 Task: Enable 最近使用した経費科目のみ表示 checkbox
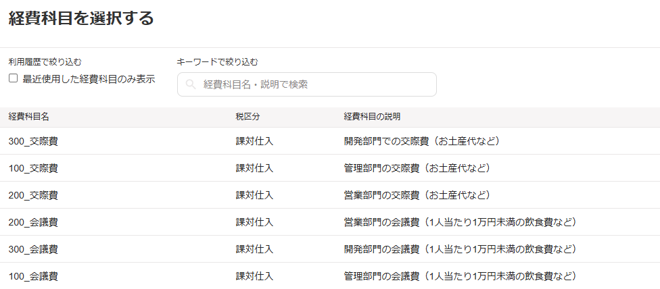point(13,78)
